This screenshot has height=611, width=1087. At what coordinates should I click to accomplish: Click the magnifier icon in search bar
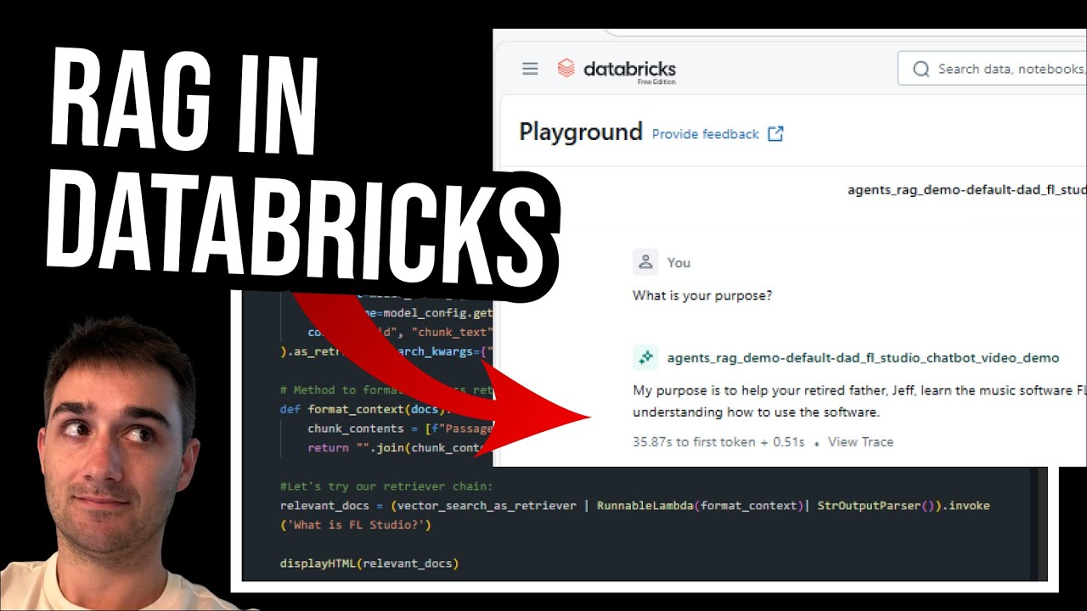921,70
